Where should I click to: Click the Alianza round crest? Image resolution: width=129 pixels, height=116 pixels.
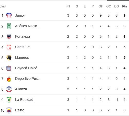point(9,89)
